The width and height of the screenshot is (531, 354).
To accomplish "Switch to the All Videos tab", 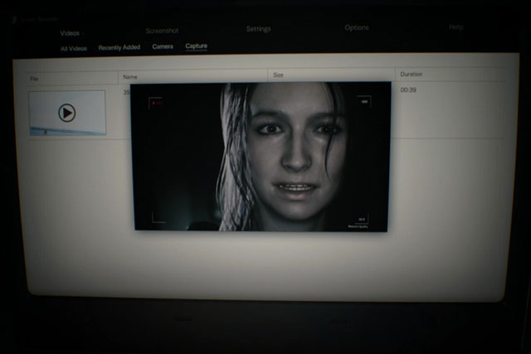I will click(x=73, y=48).
